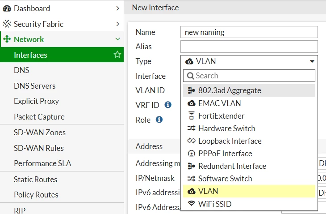326x214 pixels.
Task: Choose EMAC VLAN type
Action: pos(249,103)
